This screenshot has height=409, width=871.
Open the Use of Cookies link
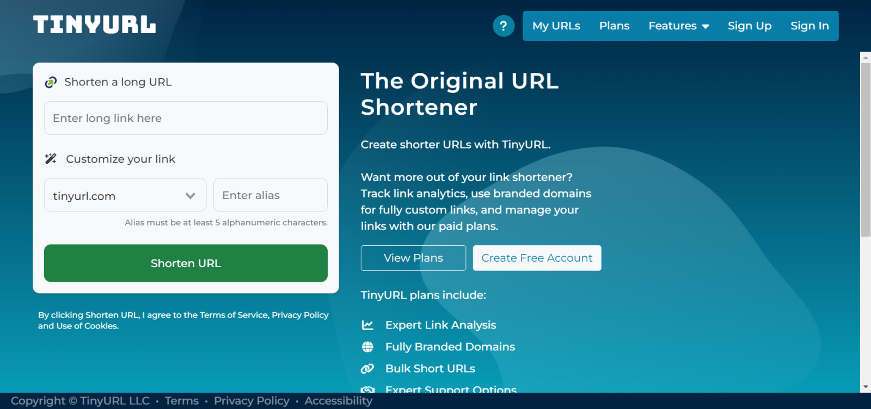pos(87,326)
